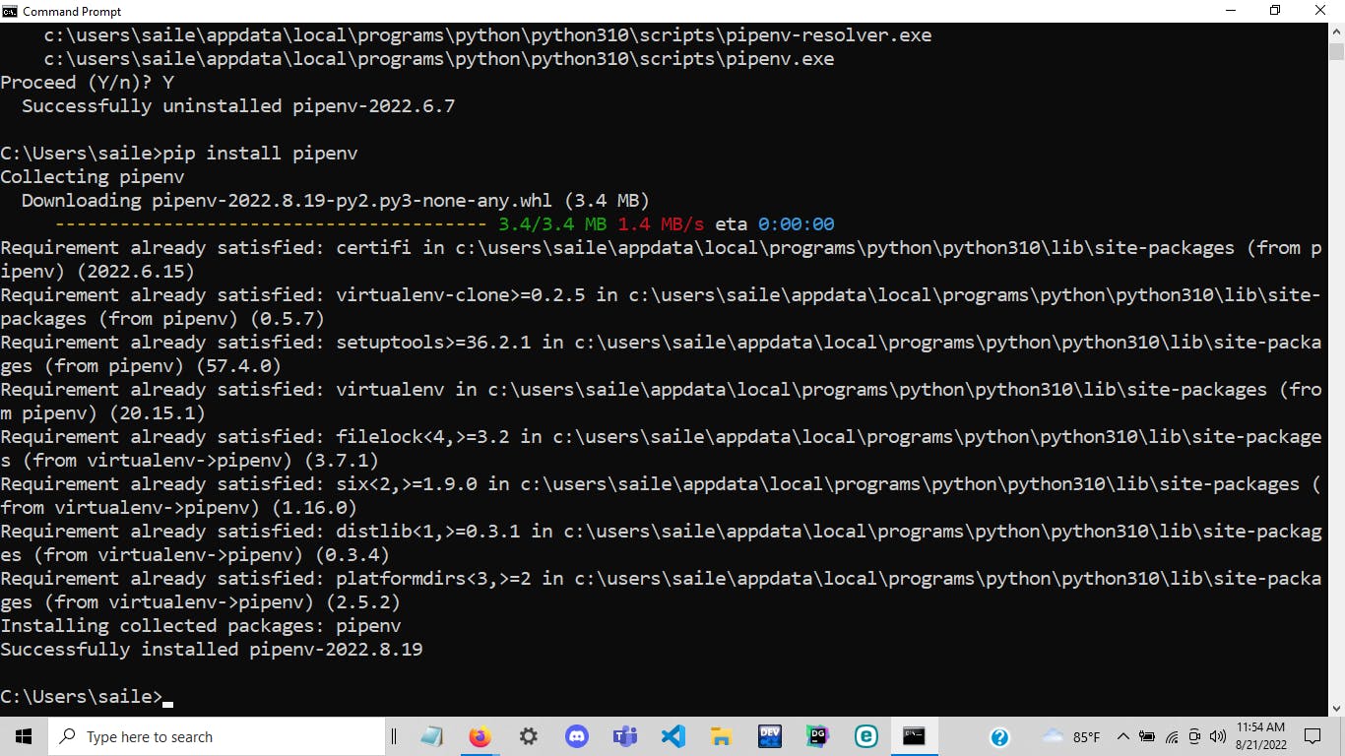
Task: Open File Explorer from the taskbar
Action: point(721,736)
